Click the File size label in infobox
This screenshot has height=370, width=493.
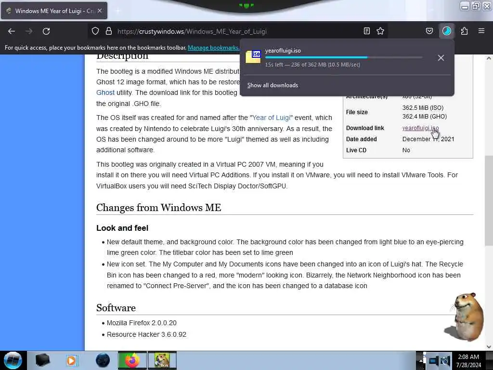point(357,112)
